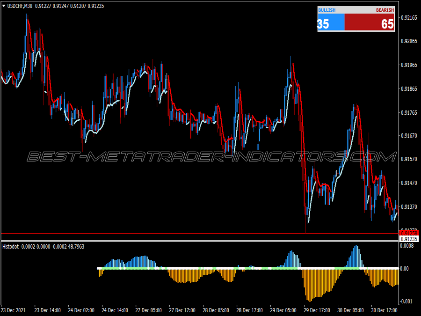Viewport: 421px width, 316px height.
Task: Click price scale value 0.91370
Action: (x=409, y=206)
